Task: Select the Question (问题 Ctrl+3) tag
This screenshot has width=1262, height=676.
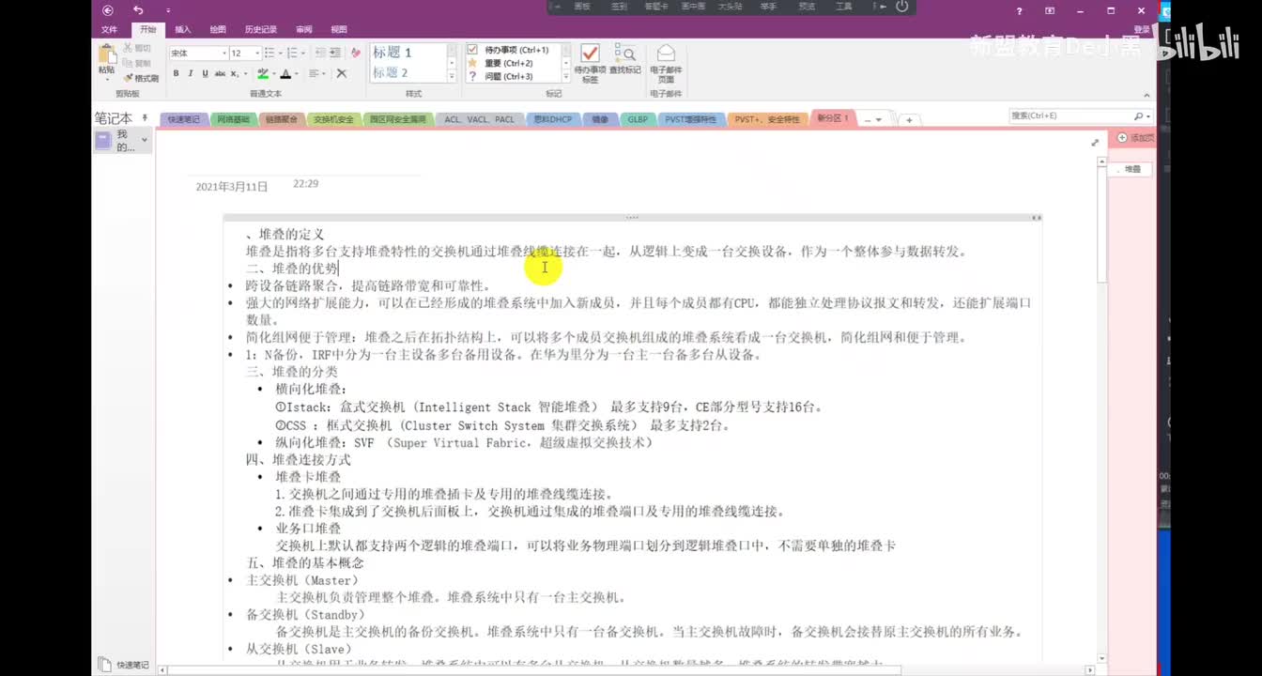Action: (500, 76)
